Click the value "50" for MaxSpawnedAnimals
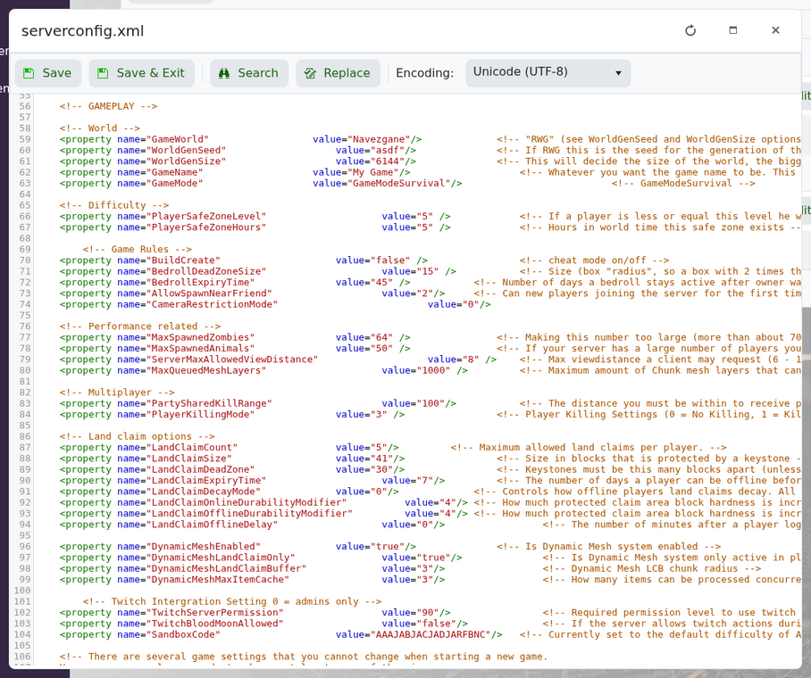811x678 pixels. click(381, 348)
